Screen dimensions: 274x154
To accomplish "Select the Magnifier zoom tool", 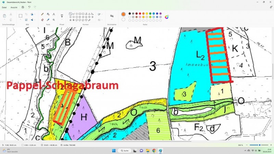I will [54, 20].
